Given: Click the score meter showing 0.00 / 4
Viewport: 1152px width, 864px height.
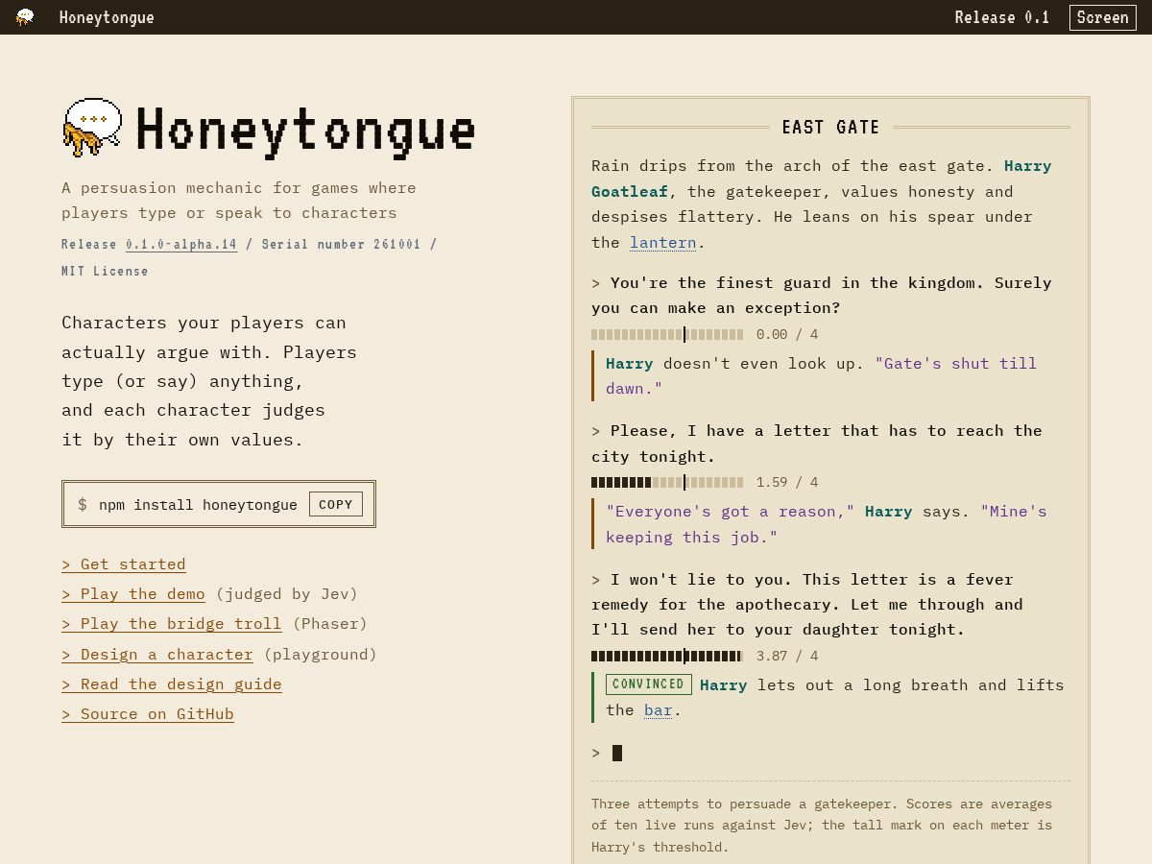Looking at the screenshot, I should 667,334.
